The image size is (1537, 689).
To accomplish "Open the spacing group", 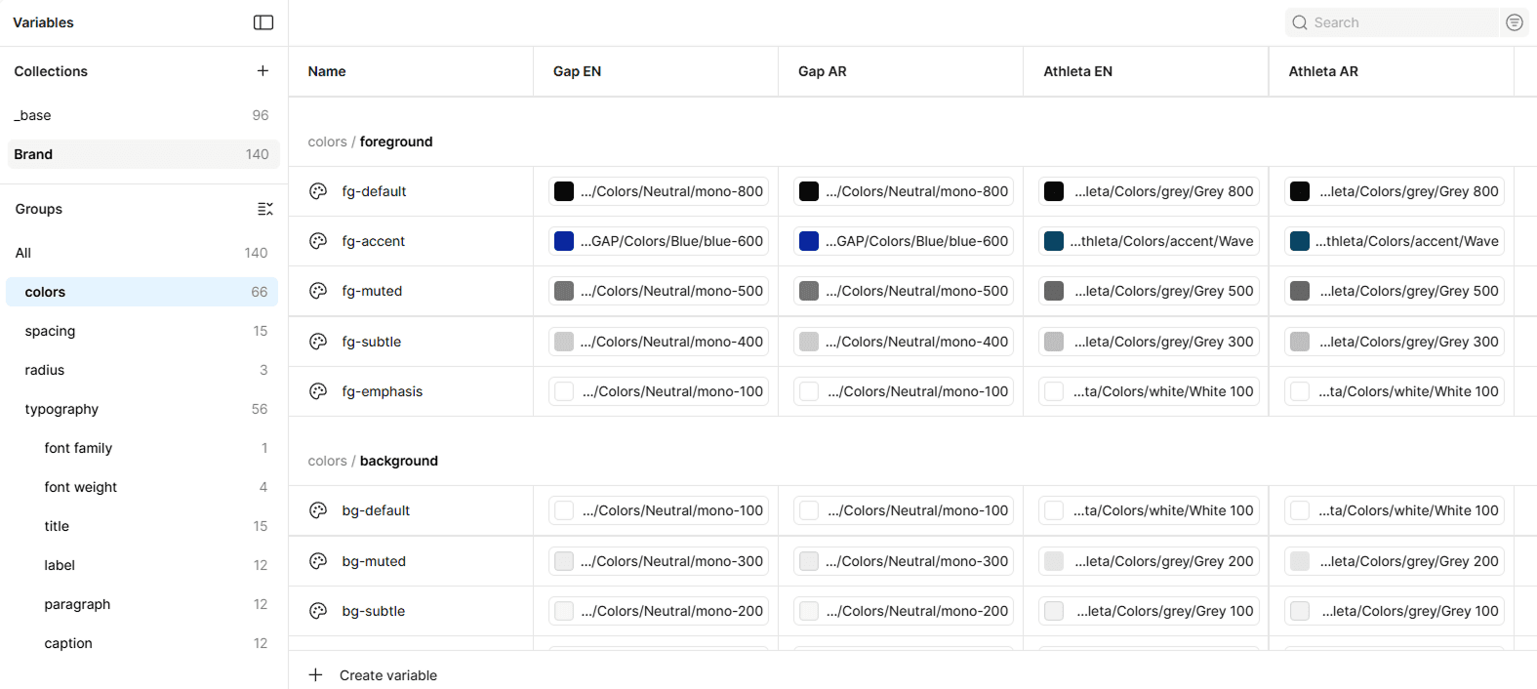I will coord(143,331).
